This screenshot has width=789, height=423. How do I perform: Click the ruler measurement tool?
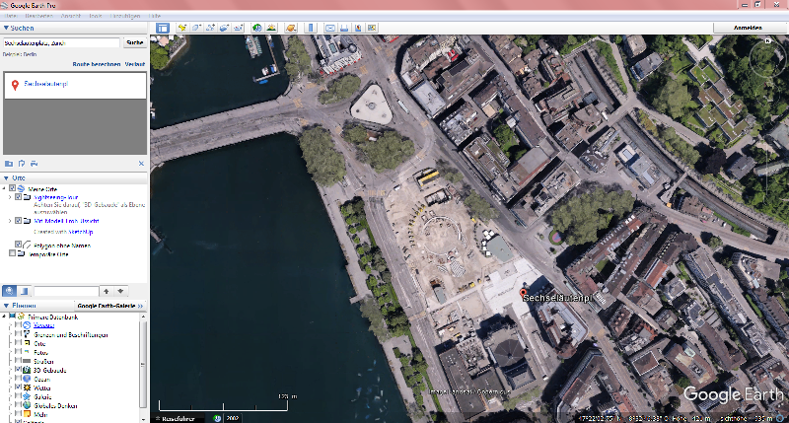(x=312, y=28)
